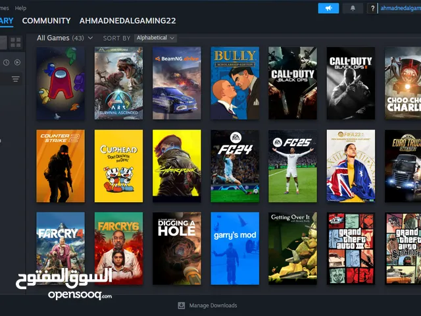
Task: Open Grand Theft Auto III cover
Action: point(351,248)
